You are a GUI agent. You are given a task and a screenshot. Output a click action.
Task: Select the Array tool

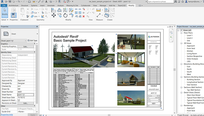(x=76, y=13)
